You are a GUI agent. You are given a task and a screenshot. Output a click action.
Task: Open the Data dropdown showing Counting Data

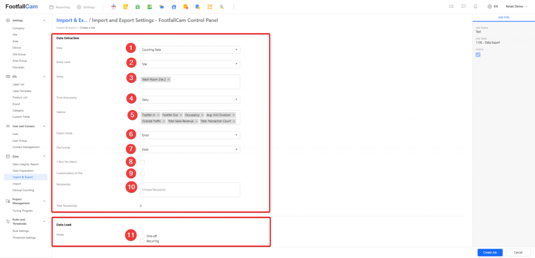pos(190,50)
